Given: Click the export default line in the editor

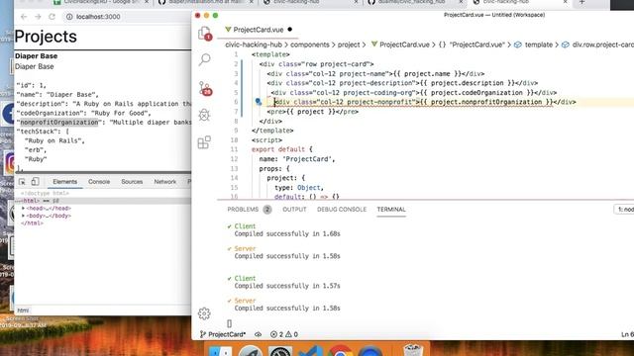Looking at the screenshot, I should tap(281, 149).
